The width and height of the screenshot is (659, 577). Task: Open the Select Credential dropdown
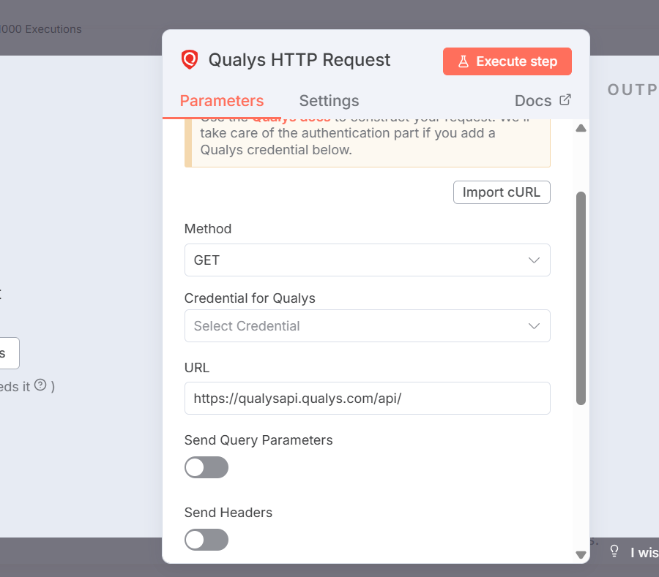[366, 326]
